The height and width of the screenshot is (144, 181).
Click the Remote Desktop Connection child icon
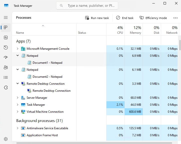pyautogui.click(x=29, y=91)
